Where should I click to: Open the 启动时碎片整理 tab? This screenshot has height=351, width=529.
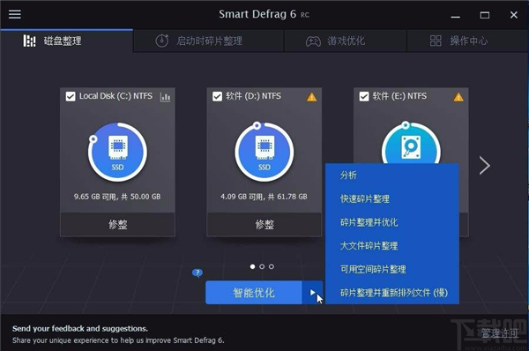(208, 41)
